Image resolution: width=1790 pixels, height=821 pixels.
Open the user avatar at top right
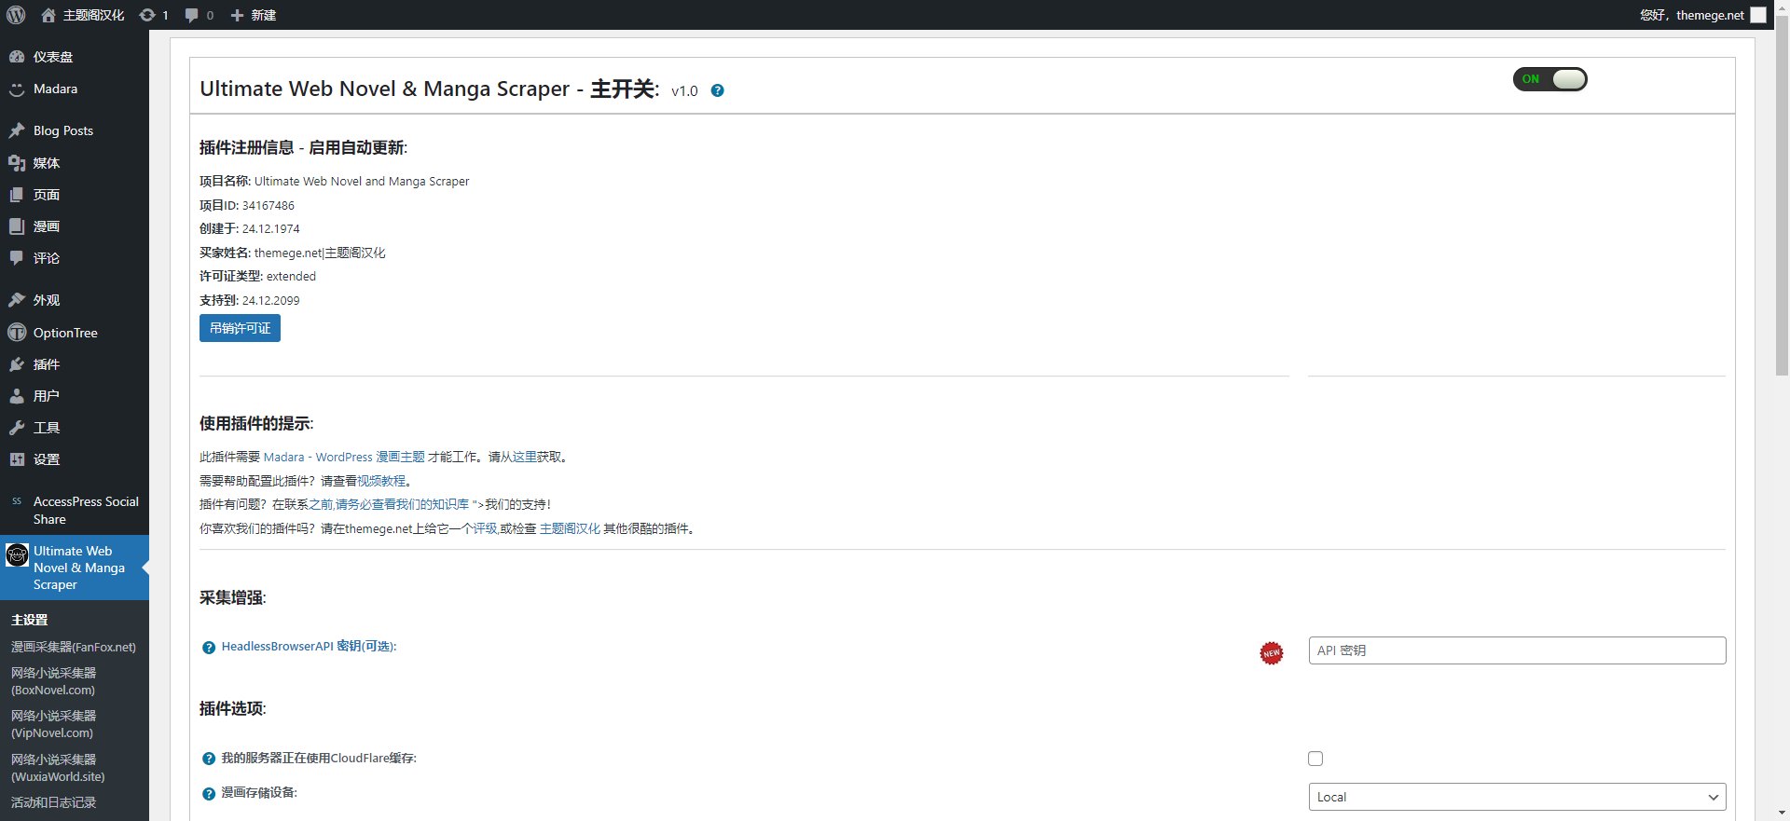pyautogui.click(x=1758, y=15)
